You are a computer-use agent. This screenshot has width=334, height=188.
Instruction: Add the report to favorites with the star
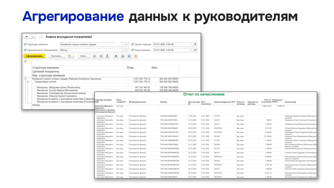point(41,37)
